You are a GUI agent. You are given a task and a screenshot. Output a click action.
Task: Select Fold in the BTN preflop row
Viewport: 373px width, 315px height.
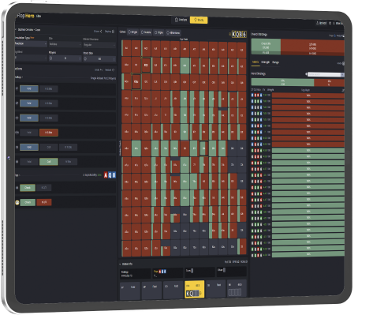pyautogui.click(x=29, y=133)
